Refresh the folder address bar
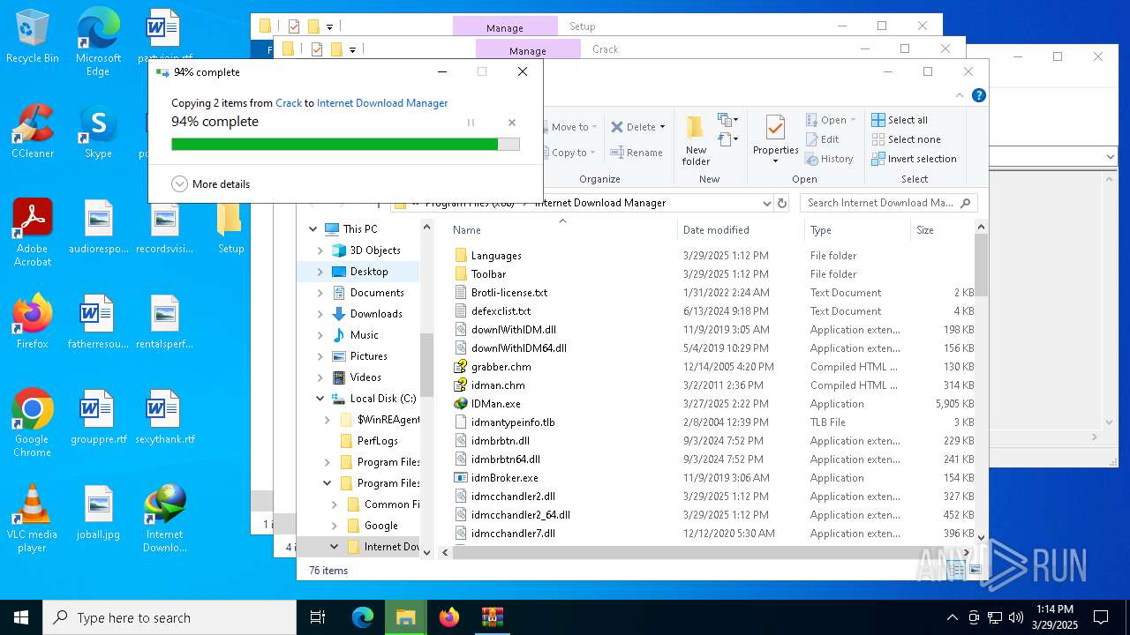Image resolution: width=1130 pixels, height=635 pixels. coord(781,203)
